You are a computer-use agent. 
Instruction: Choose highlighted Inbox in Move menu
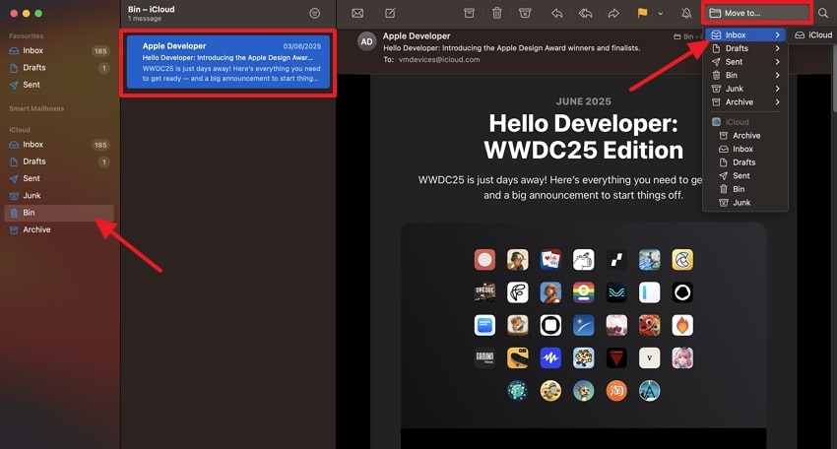tap(745, 35)
